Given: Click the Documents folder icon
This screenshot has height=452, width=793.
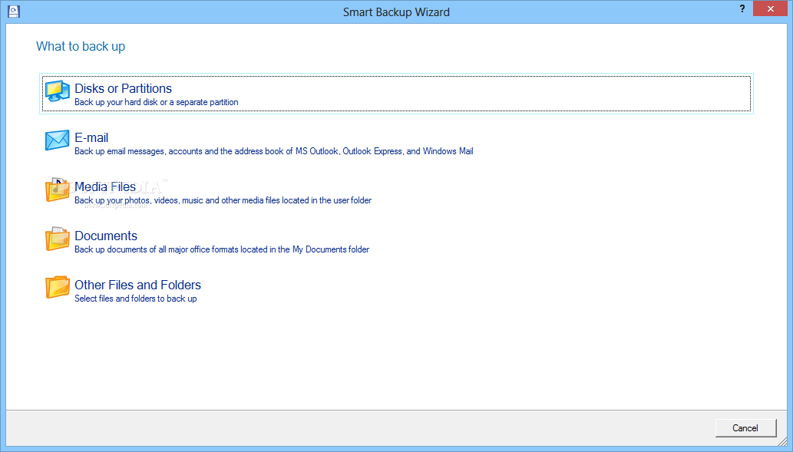Looking at the screenshot, I should tap(57, 239).
